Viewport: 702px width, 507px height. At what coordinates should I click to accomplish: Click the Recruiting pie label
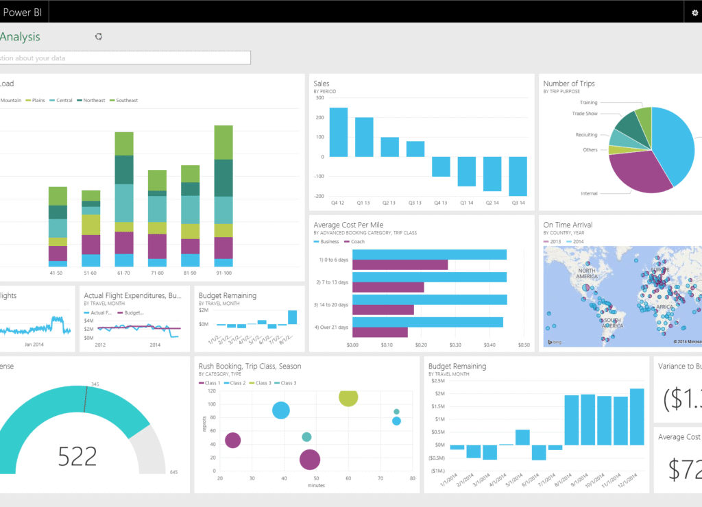pyautogui.click(x=586, y=135)
